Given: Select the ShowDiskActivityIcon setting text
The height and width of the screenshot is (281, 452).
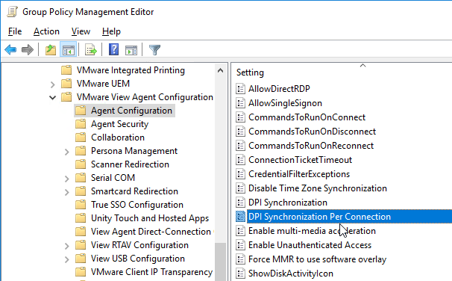Looking at the screenshot, I should click(x=291, y=274).
